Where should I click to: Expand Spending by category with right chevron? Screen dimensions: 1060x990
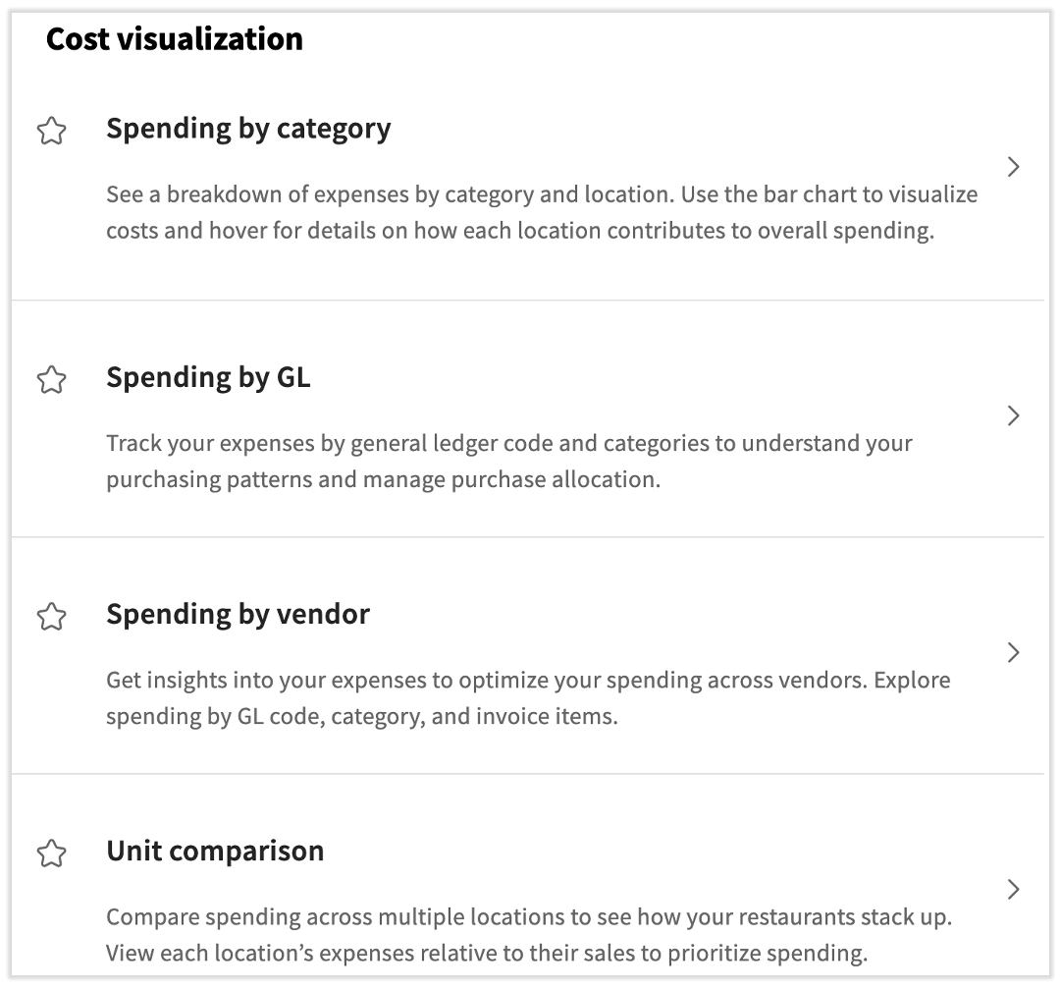[x=1014, y=167]
